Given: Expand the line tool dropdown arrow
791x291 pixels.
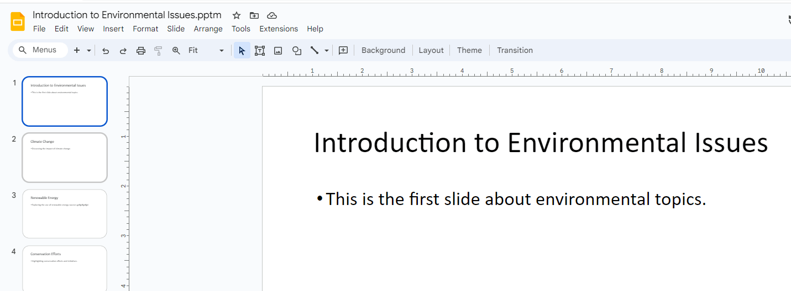Looking at the screenshot, I should (x=327, y=51).
